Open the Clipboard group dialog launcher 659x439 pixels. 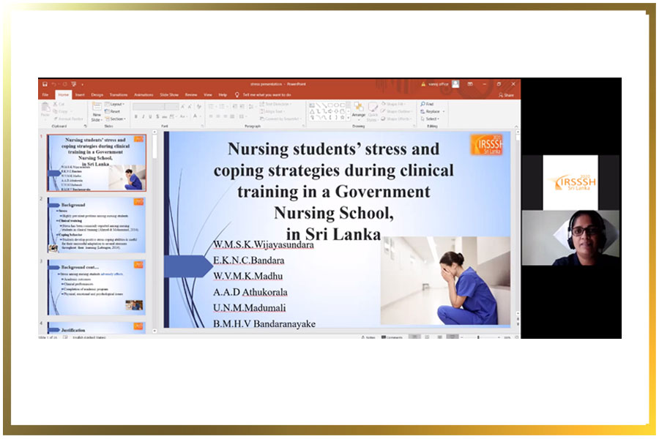pos(86,126)
